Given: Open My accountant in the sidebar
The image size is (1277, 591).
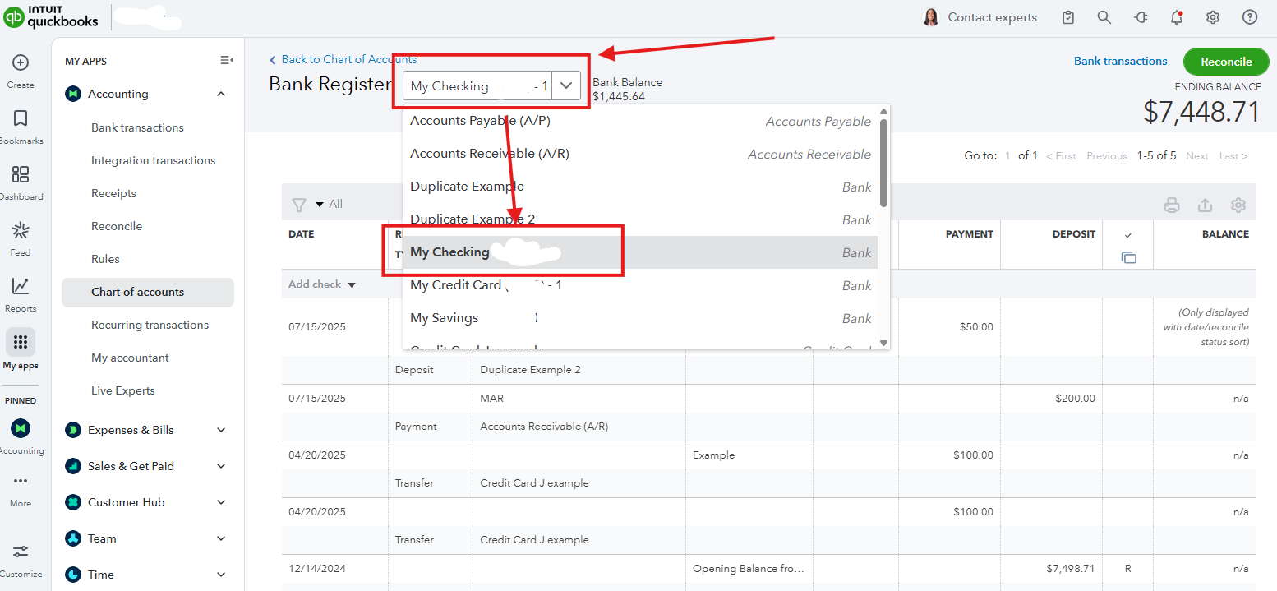Looking at the screenshot, I should point(130,358).
